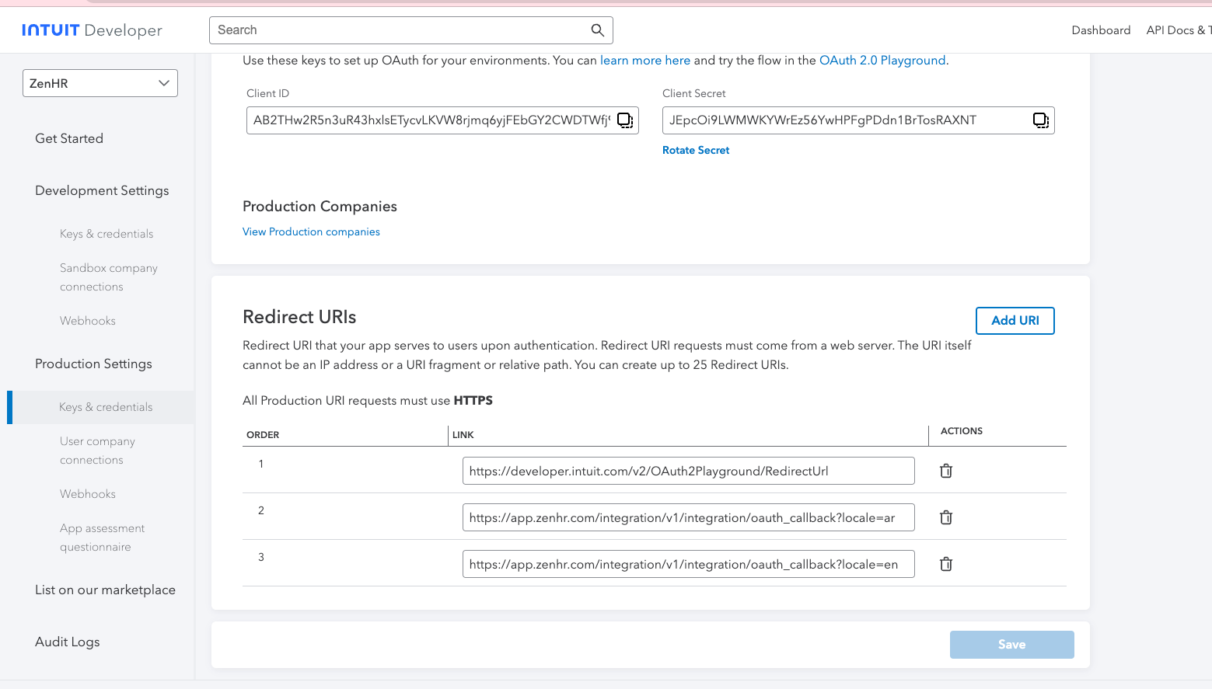Open the ZenHR app dropdown
Screen dimensions: 1212x689
[100, 83]
